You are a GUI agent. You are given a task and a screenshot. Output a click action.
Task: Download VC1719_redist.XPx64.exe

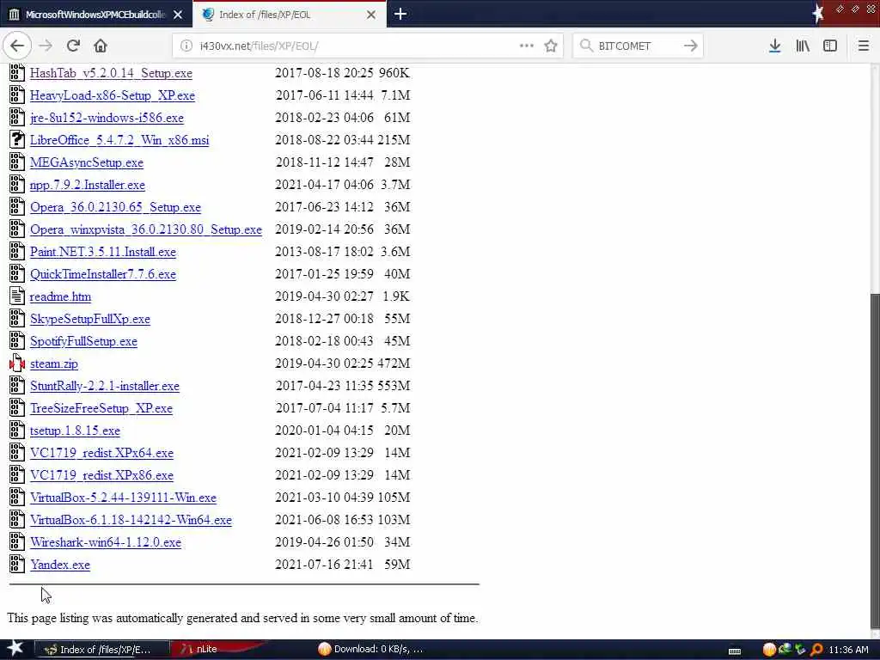[101, 453]
